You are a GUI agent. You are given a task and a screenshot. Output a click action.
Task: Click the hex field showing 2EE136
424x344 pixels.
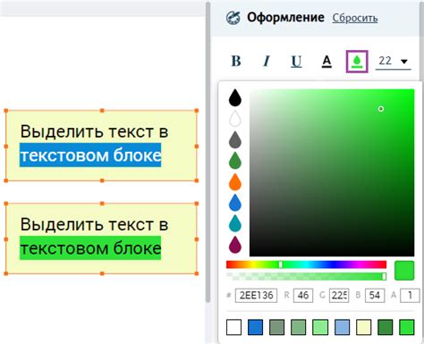pyautogui.click(x=256, y=296)
